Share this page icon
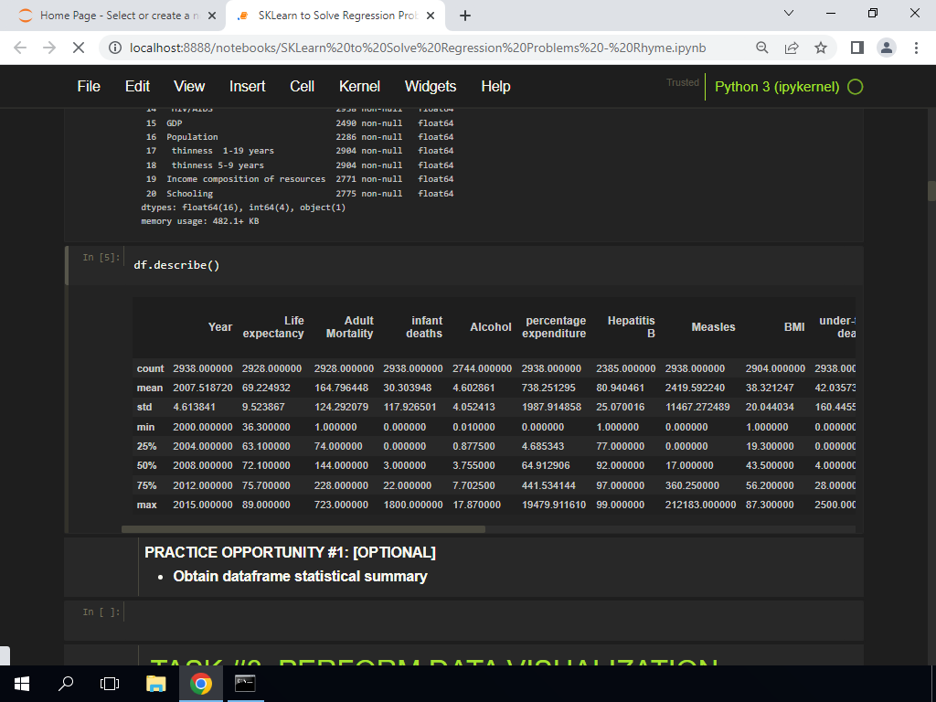The height and width of the screenshot is (702, 936). (x=792, y=48)
